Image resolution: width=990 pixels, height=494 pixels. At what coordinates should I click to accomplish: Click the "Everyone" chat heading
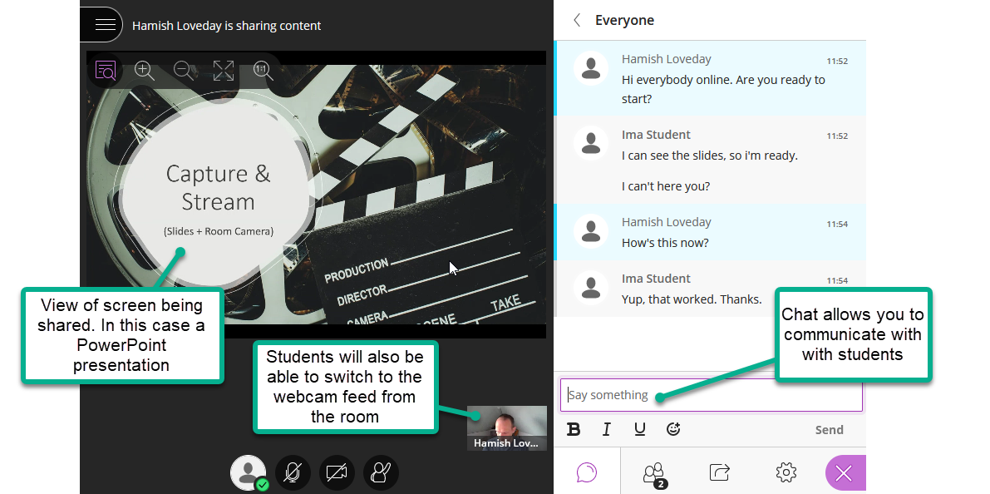click(624, 20)
